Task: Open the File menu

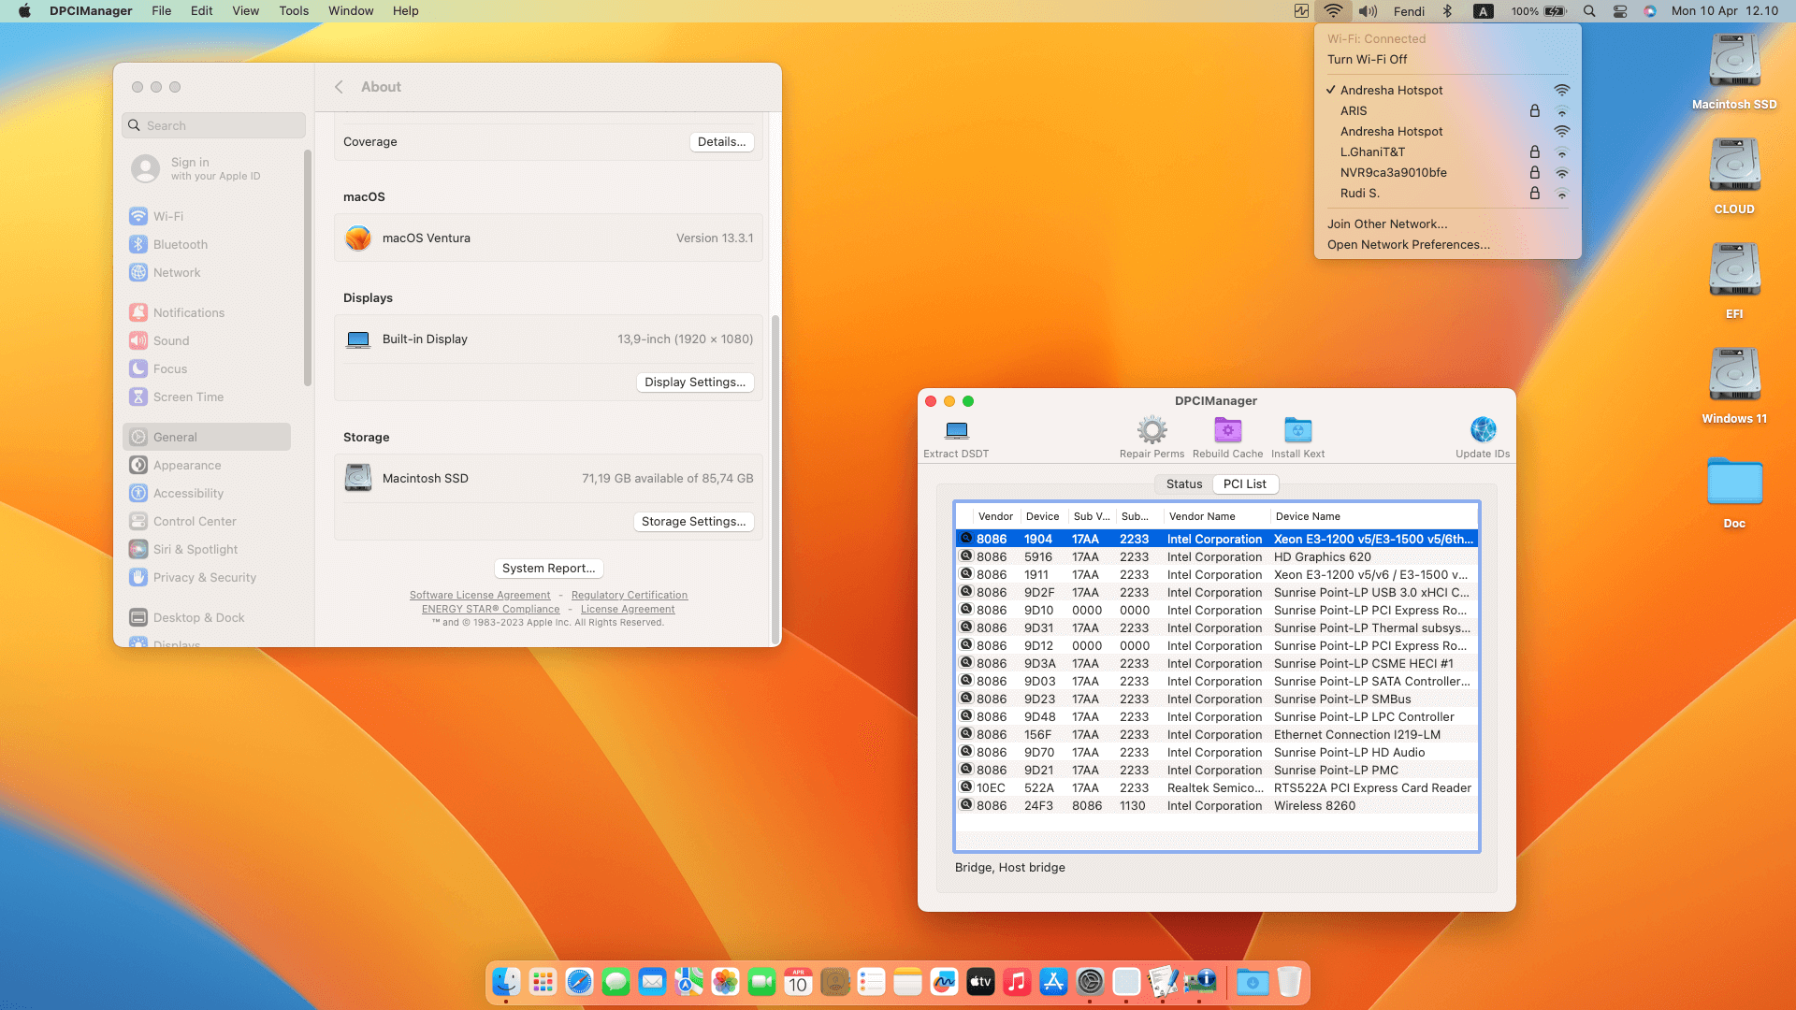Action: click(x=162, y=11)
